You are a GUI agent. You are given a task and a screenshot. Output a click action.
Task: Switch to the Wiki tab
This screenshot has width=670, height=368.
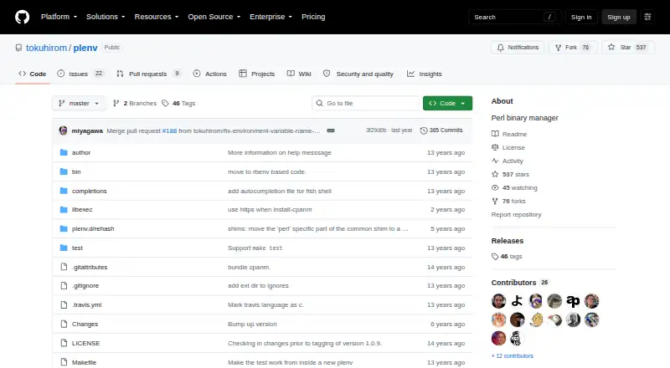(x=299, y=74)
